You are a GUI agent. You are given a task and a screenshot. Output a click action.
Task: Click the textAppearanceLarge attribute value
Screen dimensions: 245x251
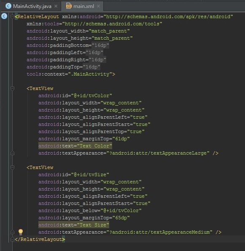tap(158, 153)
